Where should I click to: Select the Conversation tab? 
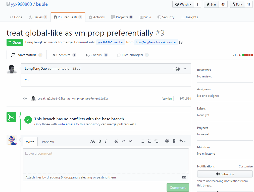[27, 55]
